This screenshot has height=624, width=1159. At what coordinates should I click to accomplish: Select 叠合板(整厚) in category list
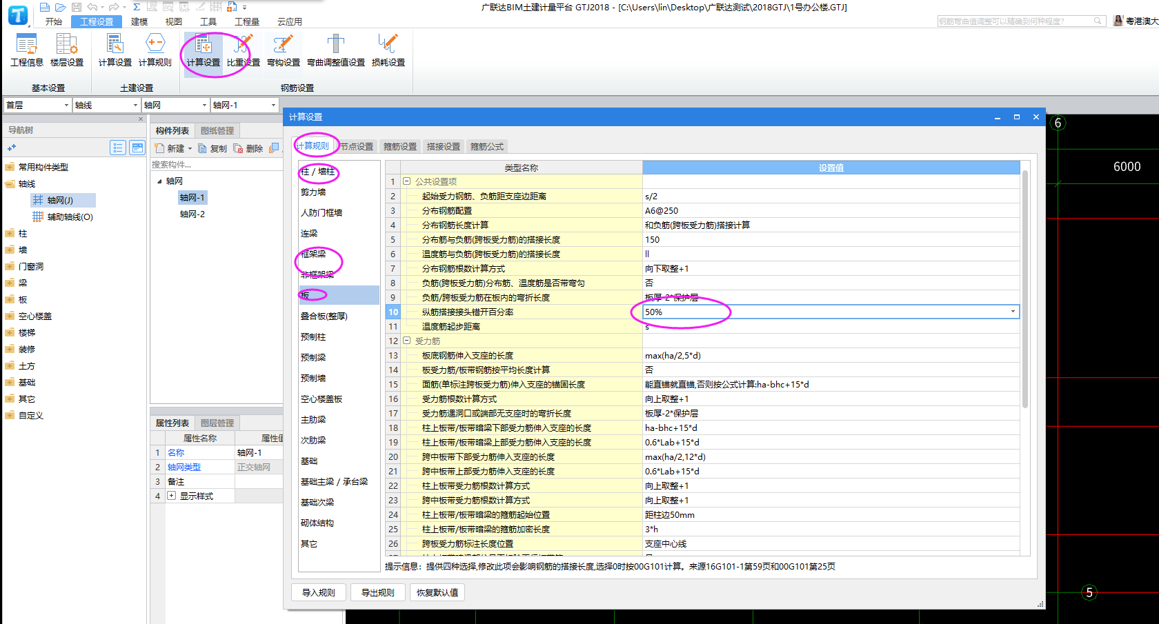coord(324,316)
